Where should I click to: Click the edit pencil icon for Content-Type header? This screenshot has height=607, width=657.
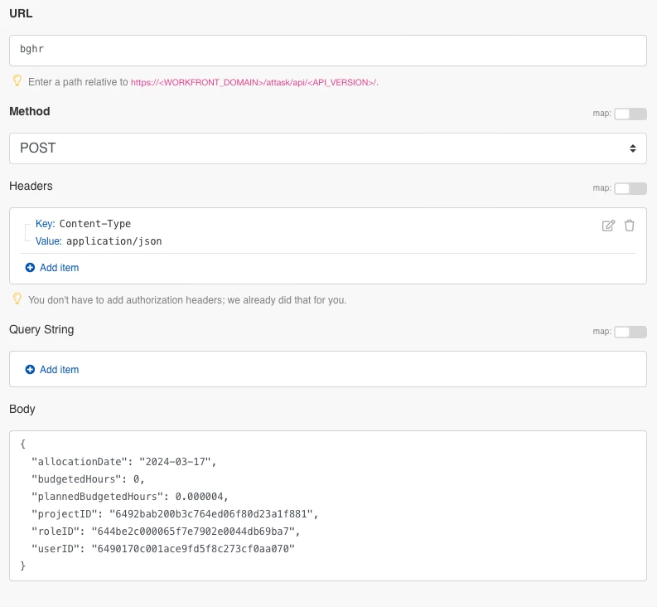coord(608,226)
